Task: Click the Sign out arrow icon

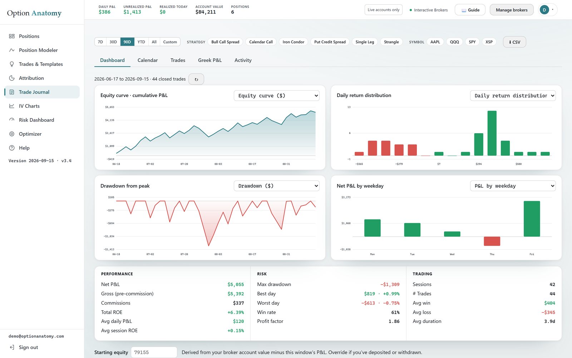Action: 12,347
